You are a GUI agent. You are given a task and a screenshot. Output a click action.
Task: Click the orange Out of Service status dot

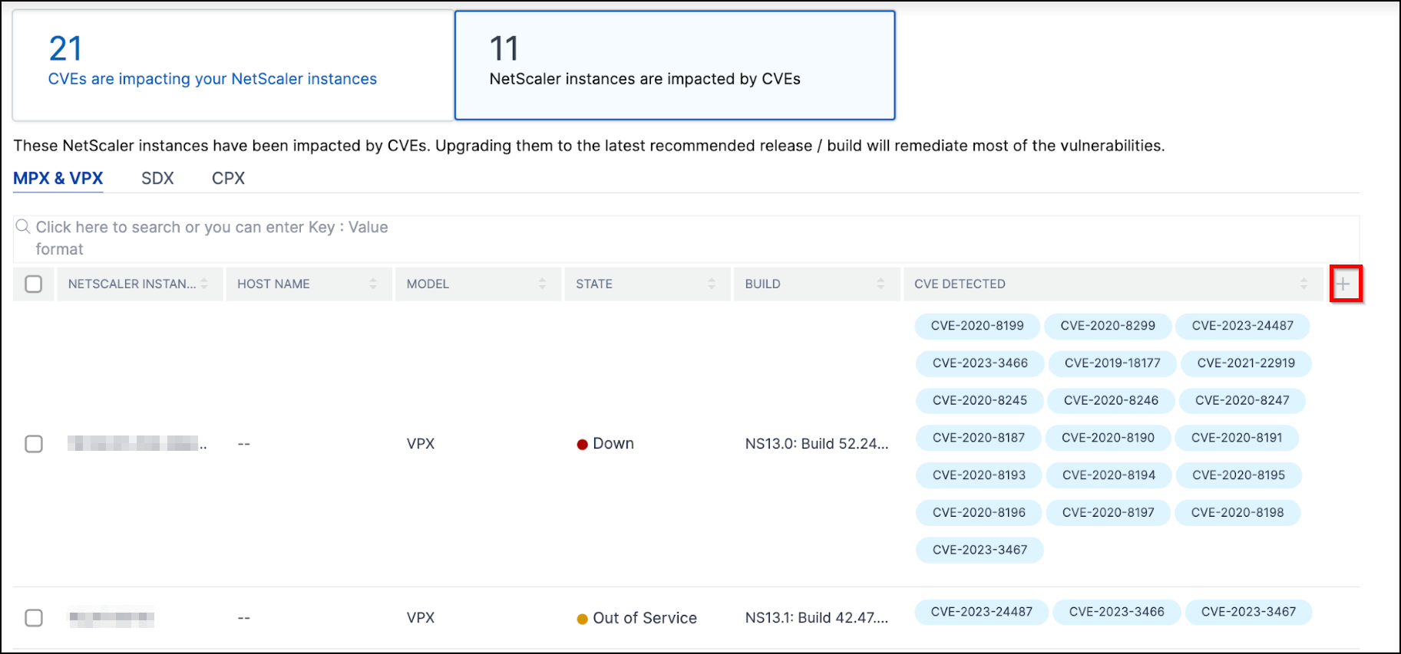[x=583, y=619]
